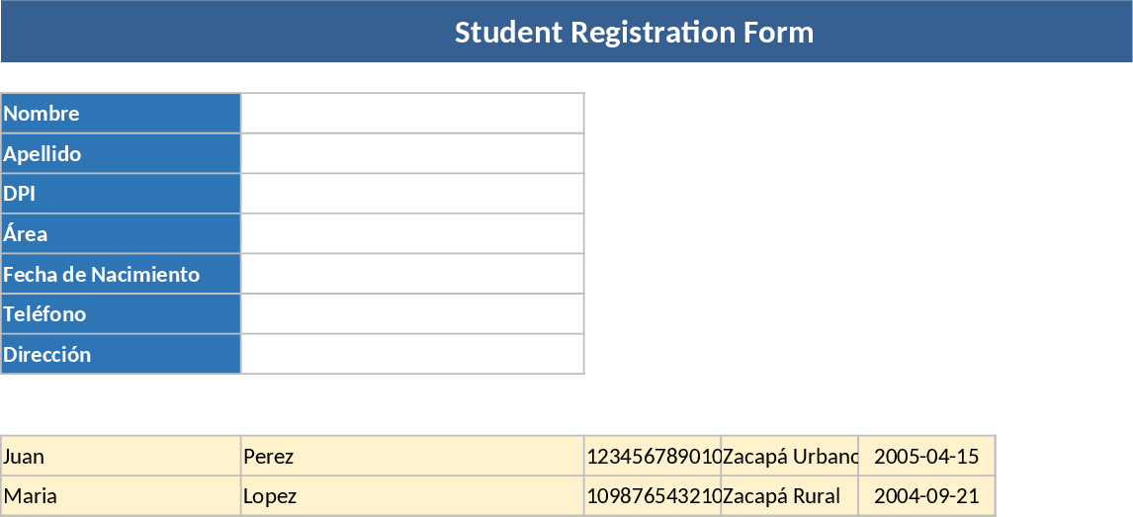Select the cell containing Maria

click(121, 495)
